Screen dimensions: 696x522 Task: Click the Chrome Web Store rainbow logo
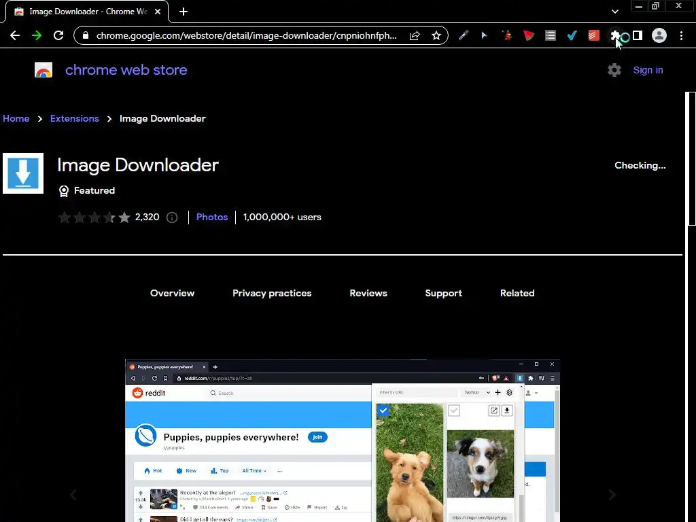point(43,70)
